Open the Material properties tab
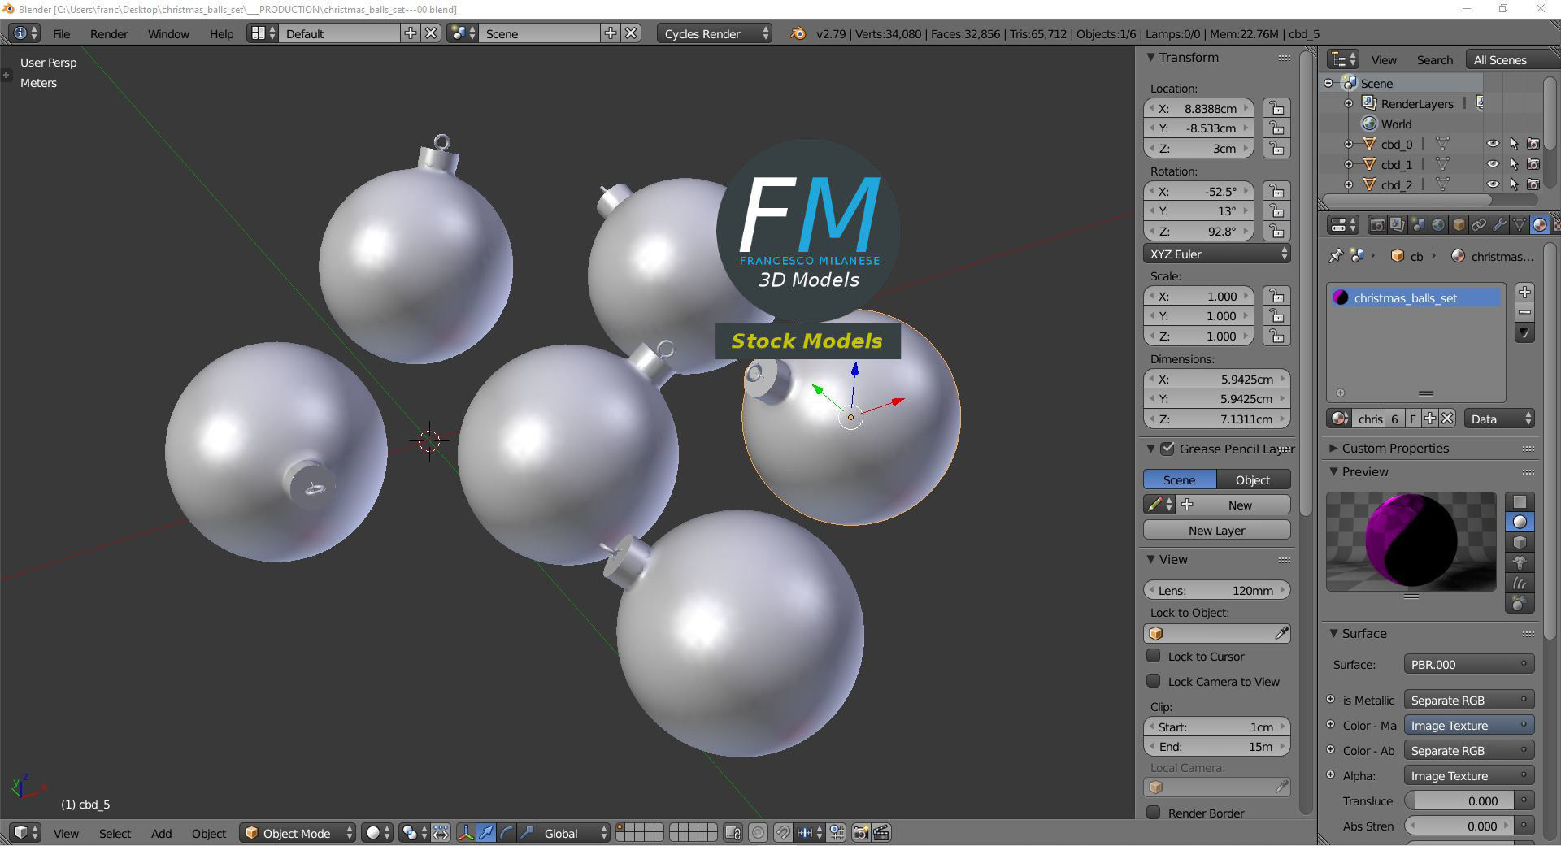1561x846 pixels. [x=1539, y=225]
